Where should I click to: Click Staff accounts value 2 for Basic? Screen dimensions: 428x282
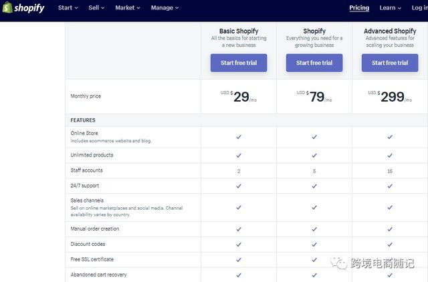point(239,171)
